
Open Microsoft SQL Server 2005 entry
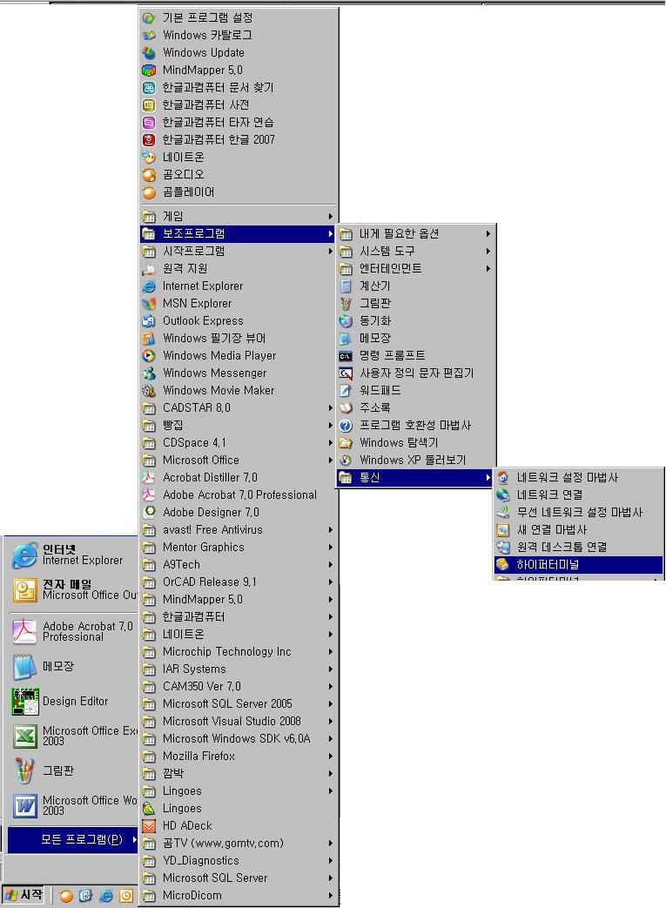pos(239,704)
